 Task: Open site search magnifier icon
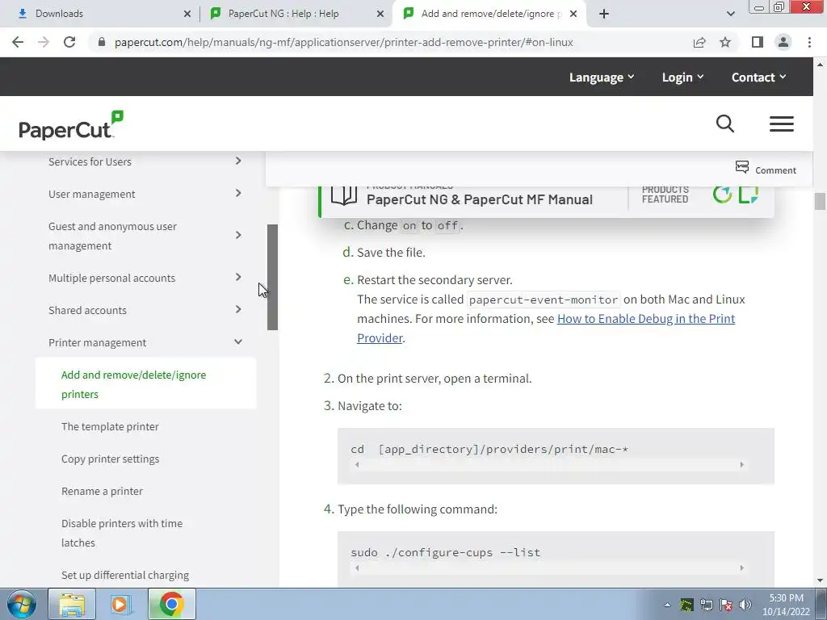tap(725, 124)
